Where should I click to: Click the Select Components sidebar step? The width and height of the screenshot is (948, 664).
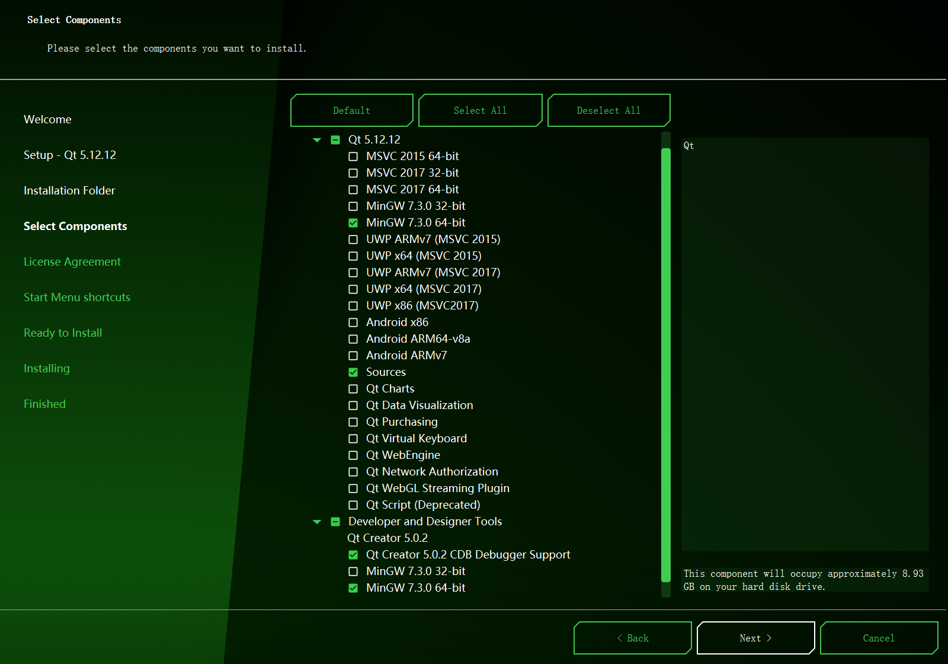75,226
